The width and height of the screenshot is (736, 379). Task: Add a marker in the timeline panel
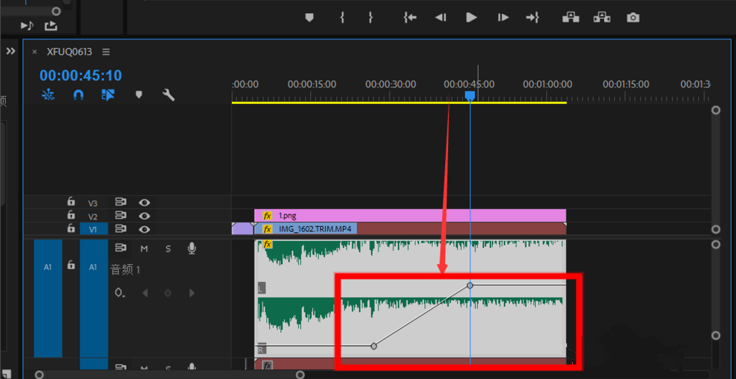pos(139,95)
